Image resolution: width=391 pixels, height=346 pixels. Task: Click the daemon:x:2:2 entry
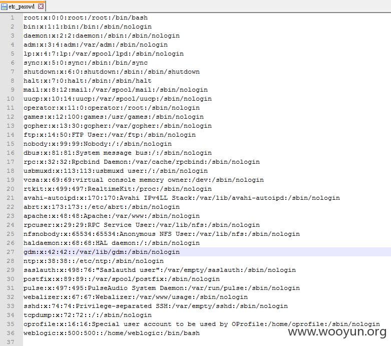(x=102, y=36)
